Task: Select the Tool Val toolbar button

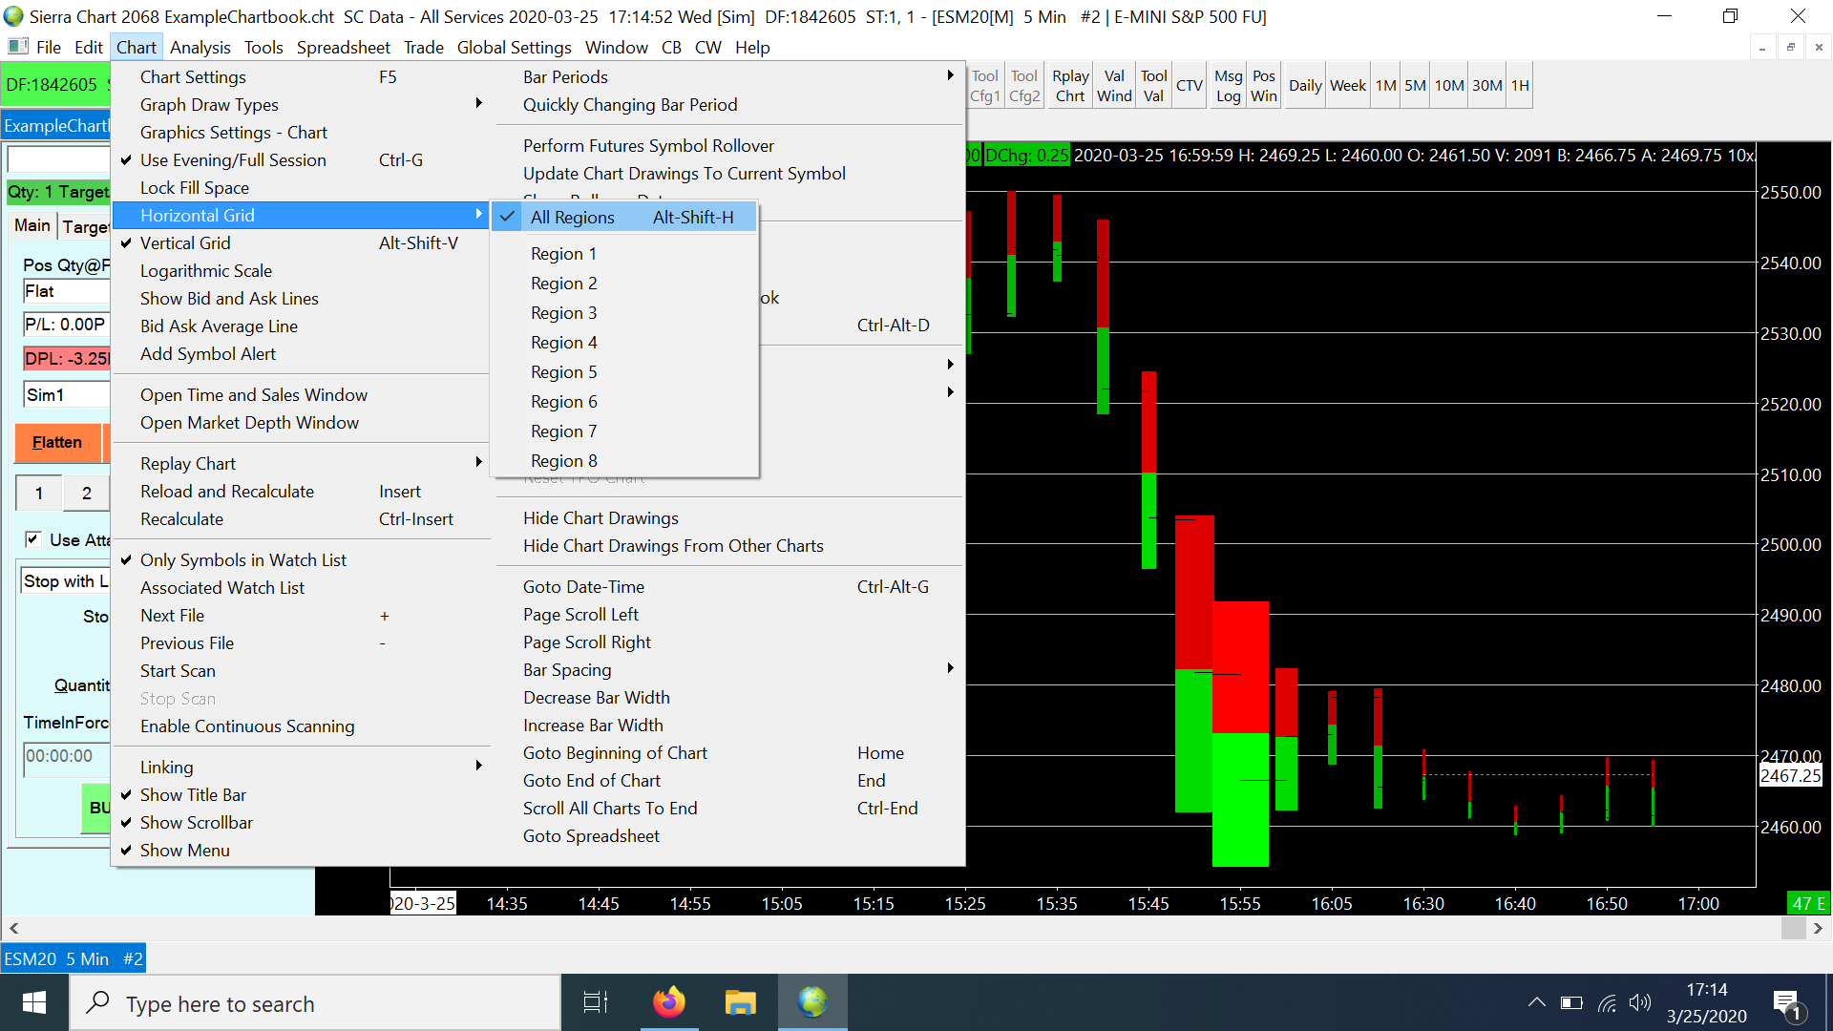Action: (1153, 86)
